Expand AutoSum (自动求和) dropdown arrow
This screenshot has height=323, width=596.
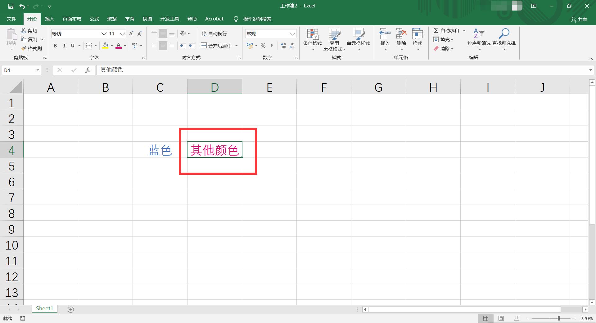(x=464, y=30)
